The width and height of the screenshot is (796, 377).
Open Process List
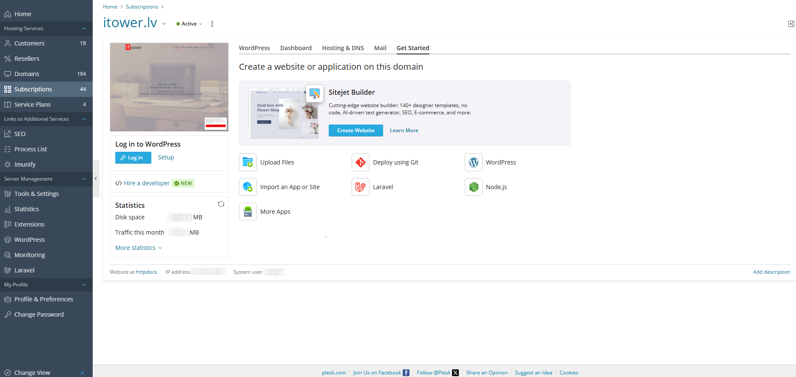coord(46,149)
